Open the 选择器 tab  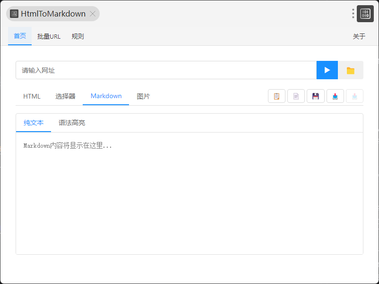65,96
